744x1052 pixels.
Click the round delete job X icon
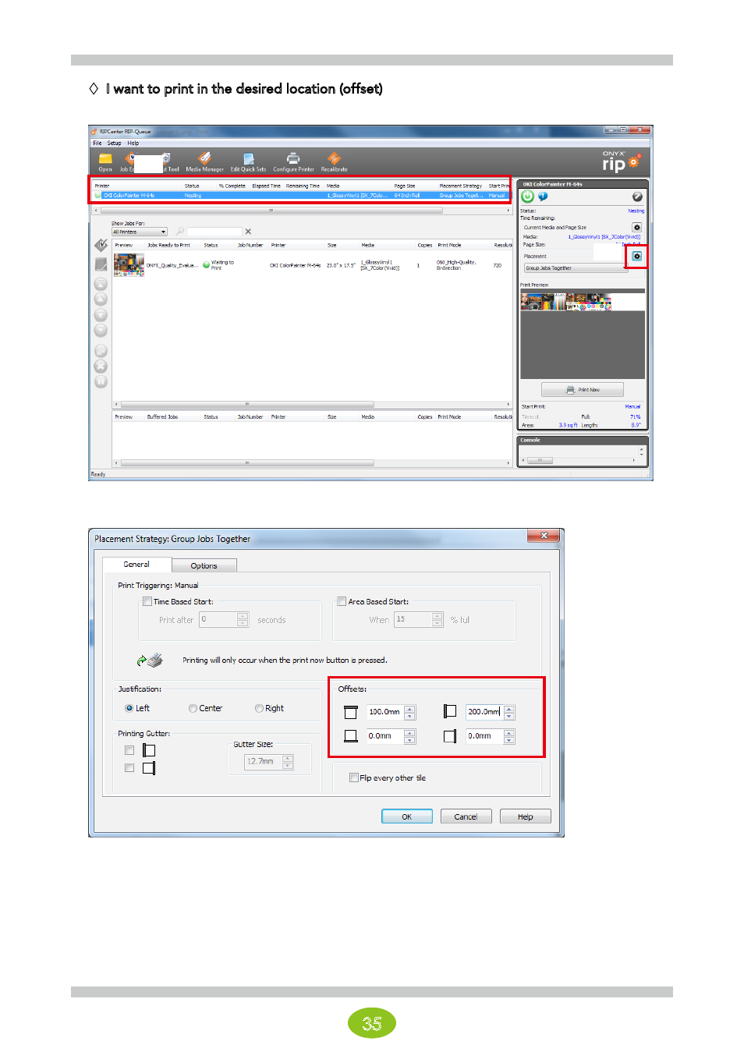[101, 366]
